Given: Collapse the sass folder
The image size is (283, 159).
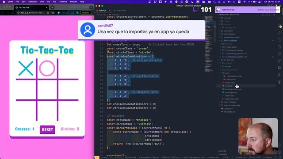Looking at the screenshot, I should pos(227,73).
